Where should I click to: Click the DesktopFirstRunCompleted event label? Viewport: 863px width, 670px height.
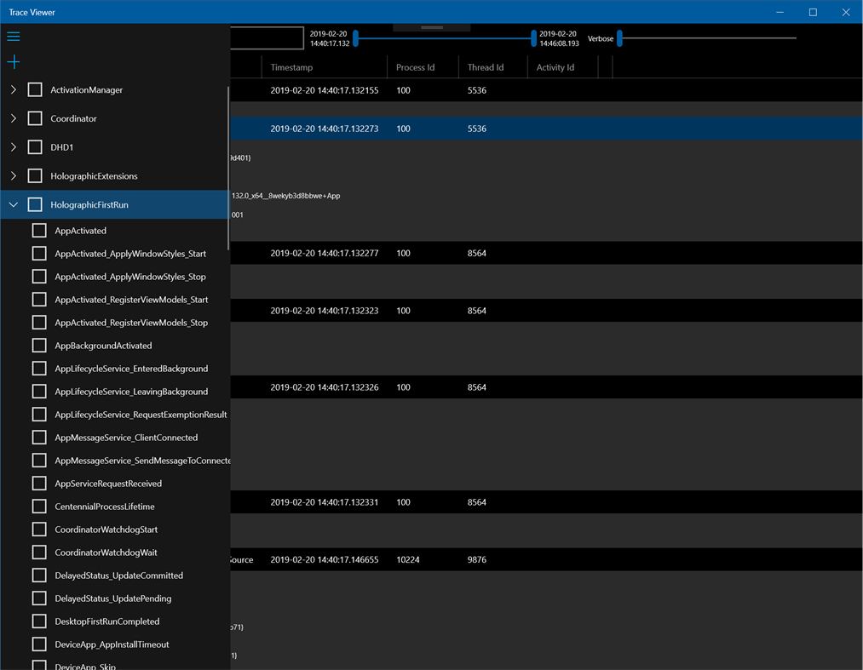coord(107,621)
